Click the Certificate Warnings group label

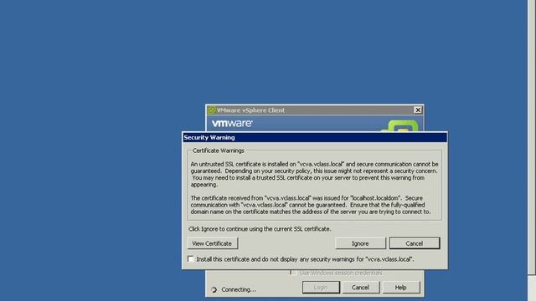tap(219, 150)
